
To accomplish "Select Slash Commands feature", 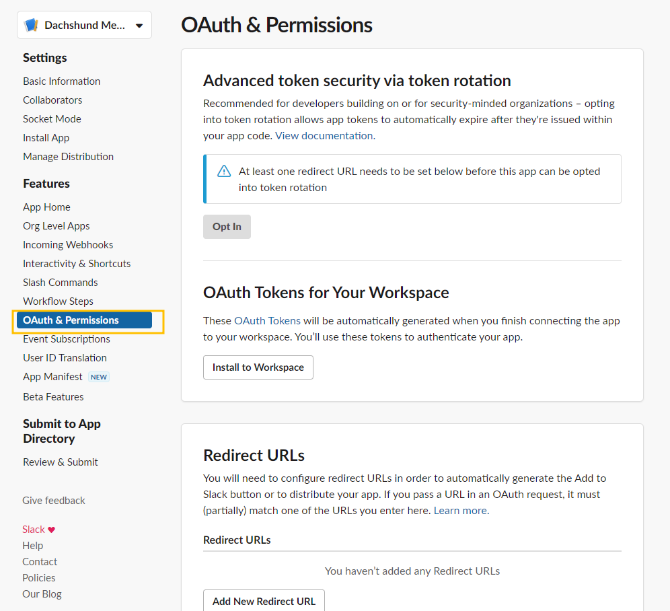I will [61, 282].
